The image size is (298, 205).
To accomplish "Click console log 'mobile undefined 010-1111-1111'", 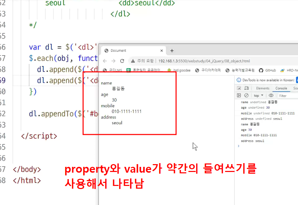I will 268,113.
